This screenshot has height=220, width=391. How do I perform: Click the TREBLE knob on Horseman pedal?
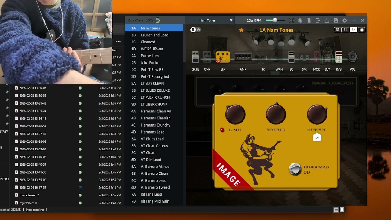pos(276,114)
